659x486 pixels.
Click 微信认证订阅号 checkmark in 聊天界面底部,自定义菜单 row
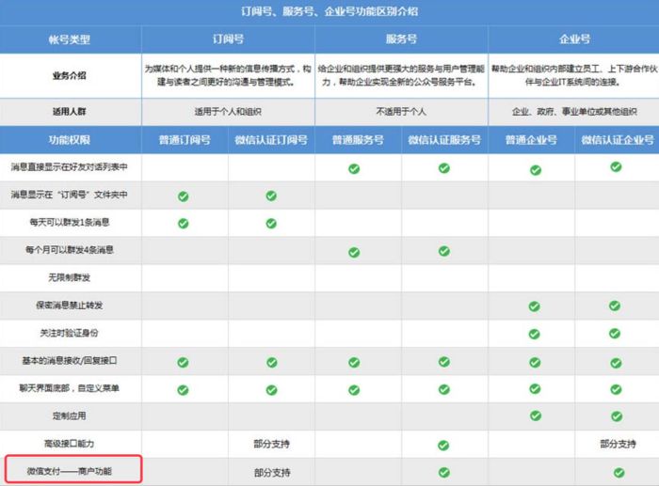click(271, 388)
